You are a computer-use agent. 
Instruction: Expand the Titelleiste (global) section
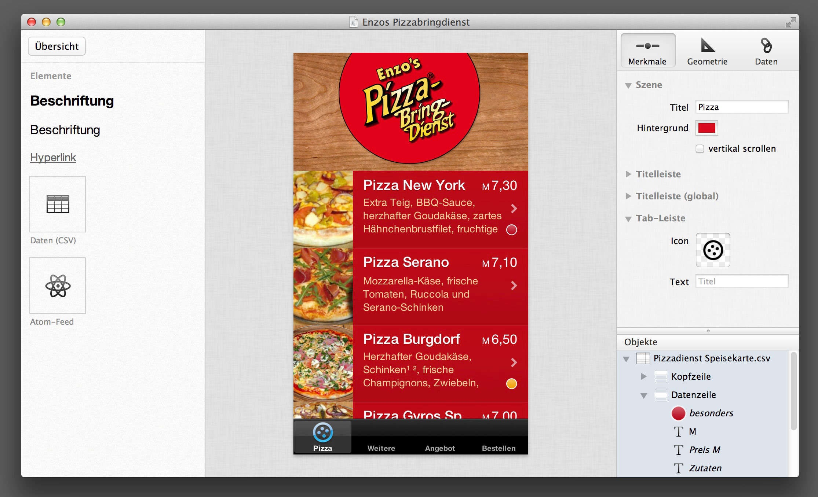coord(628,196)
